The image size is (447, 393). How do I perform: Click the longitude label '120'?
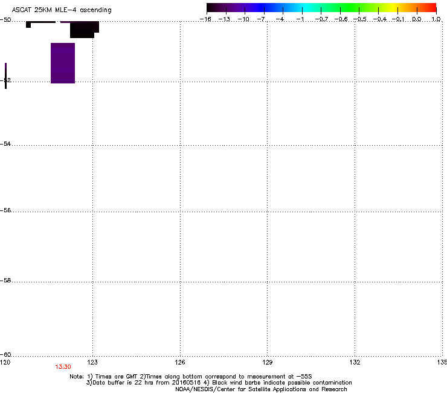point(5,362)
